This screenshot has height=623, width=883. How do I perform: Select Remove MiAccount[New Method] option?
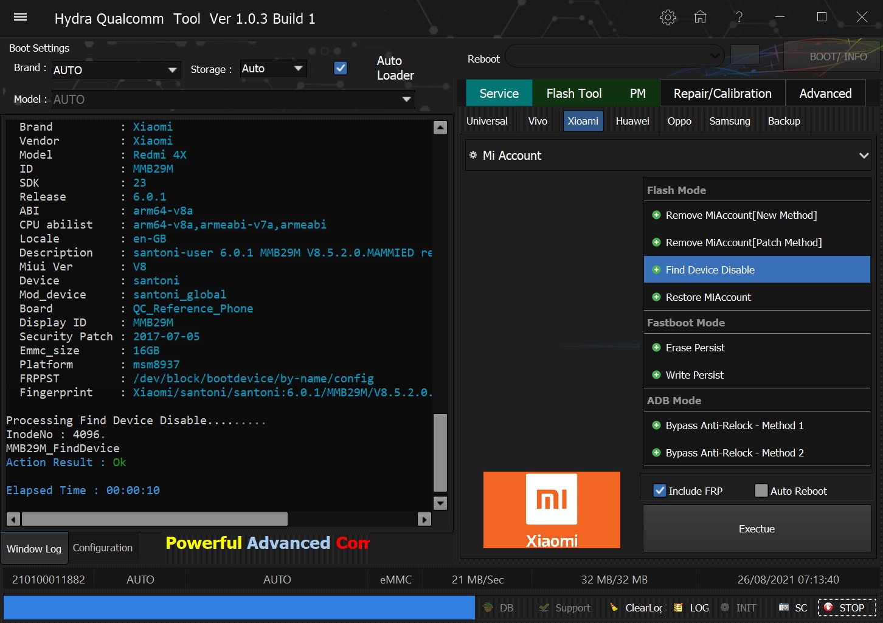757,215
